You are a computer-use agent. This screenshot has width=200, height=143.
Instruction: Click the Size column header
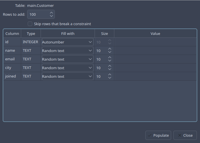click(105, 33)
